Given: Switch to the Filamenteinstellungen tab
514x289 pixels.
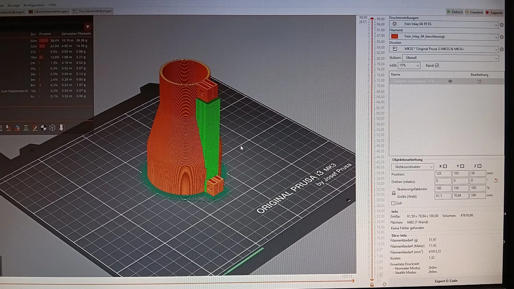Looking at the screenshot, I should (x=49, y=12).
